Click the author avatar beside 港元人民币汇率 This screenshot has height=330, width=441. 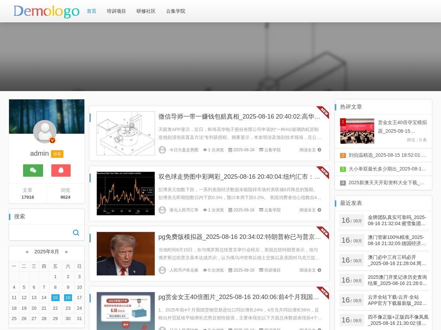[x=162, y=210]
